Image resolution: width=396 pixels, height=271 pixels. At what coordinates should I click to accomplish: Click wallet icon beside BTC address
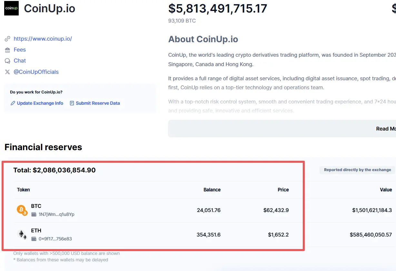(x=34, y=214)
